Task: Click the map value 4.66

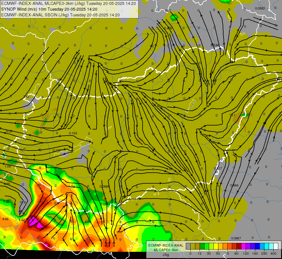Action: pos(5,219)
